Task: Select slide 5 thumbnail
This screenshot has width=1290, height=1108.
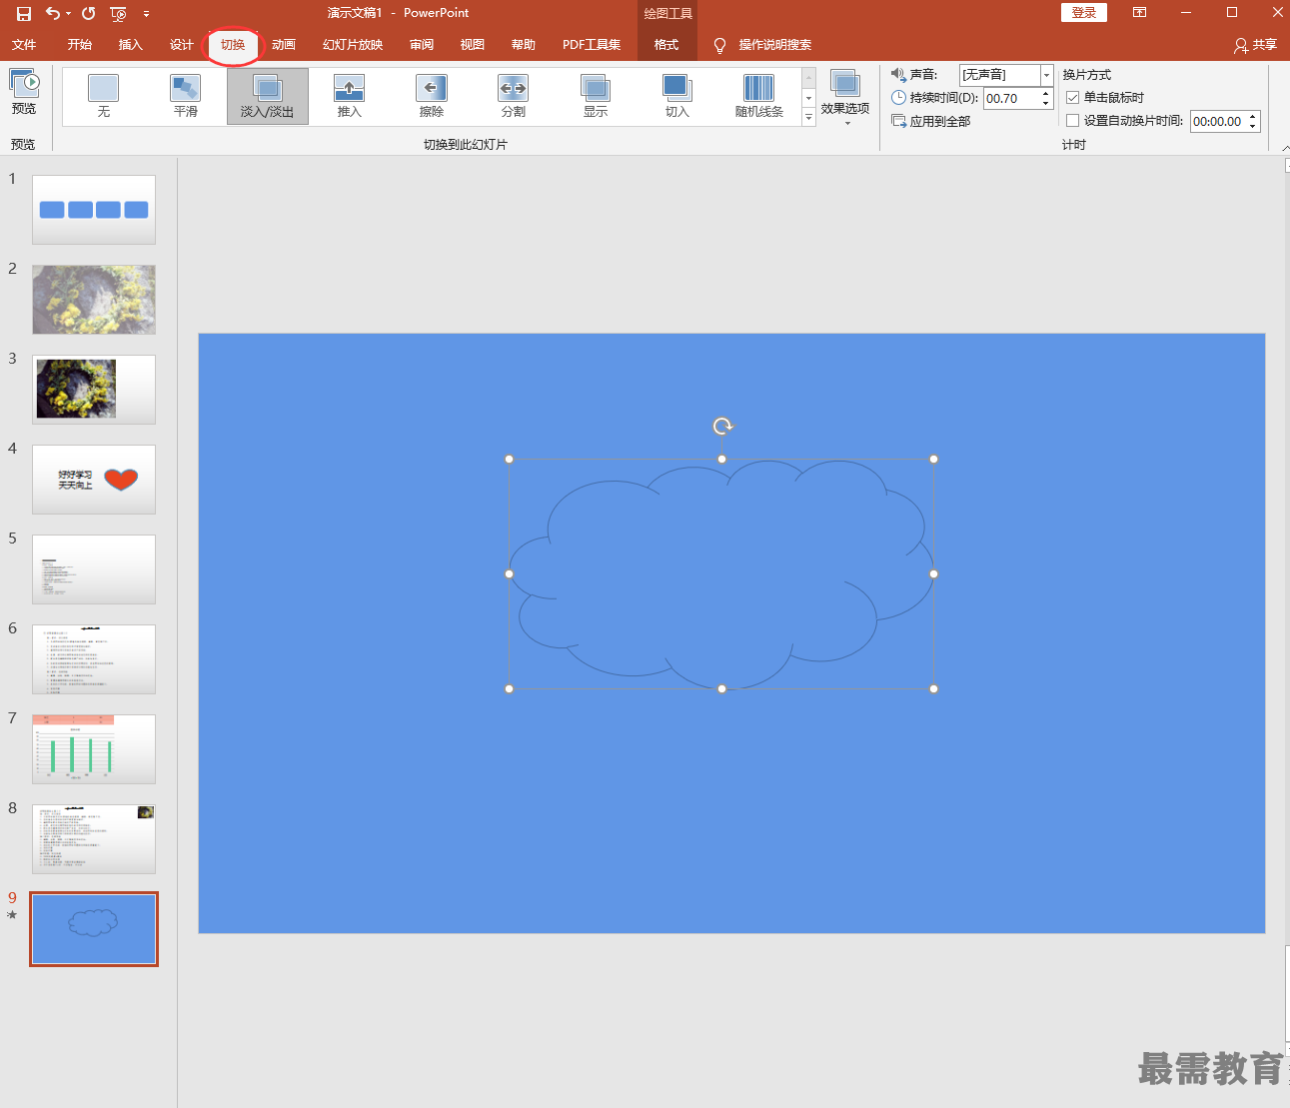Action: click(94, 569)
